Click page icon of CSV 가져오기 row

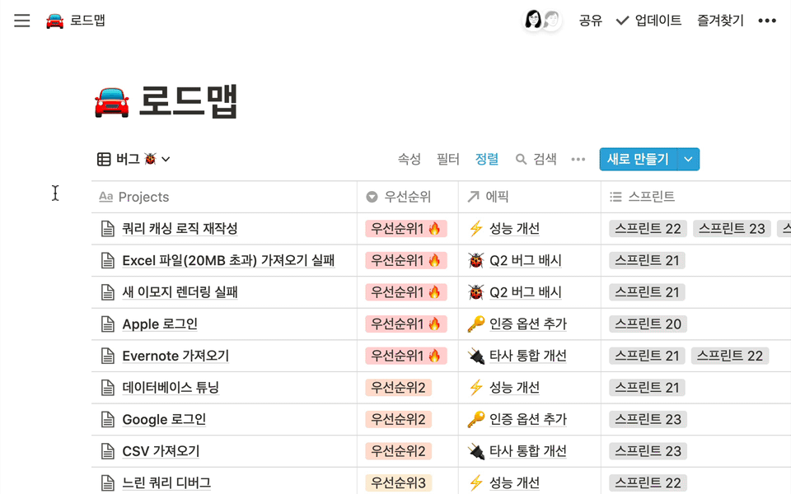107,451
